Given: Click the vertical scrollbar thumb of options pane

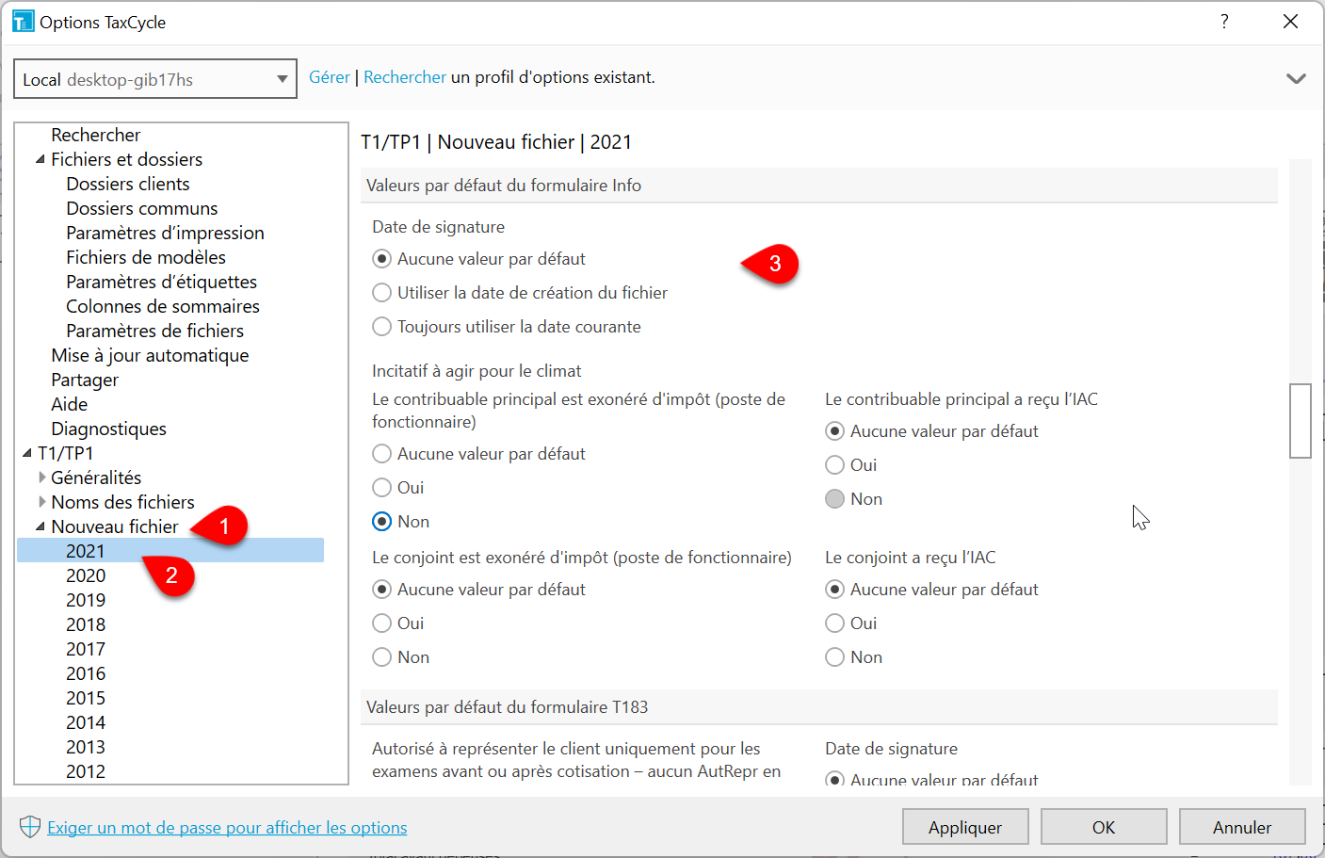Looking at the screenshot, I should (x=1300, y=420).
